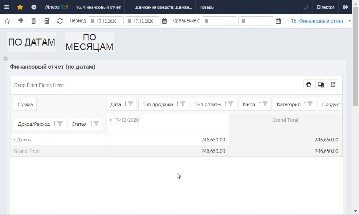This screenshot has width=359, height=215.
Task: Sort by the Тип оплаты field arrow
Action: tap(226, 104)
